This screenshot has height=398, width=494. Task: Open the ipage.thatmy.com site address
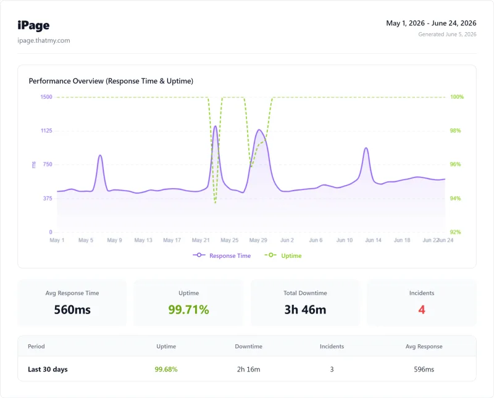(x=44, y=40)
